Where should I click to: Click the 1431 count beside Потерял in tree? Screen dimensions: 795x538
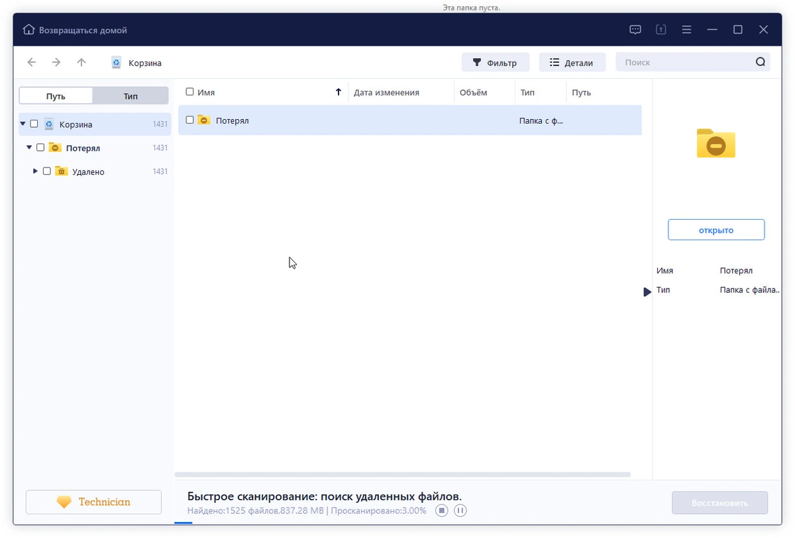pyautogui.click(x=160, y=148)
